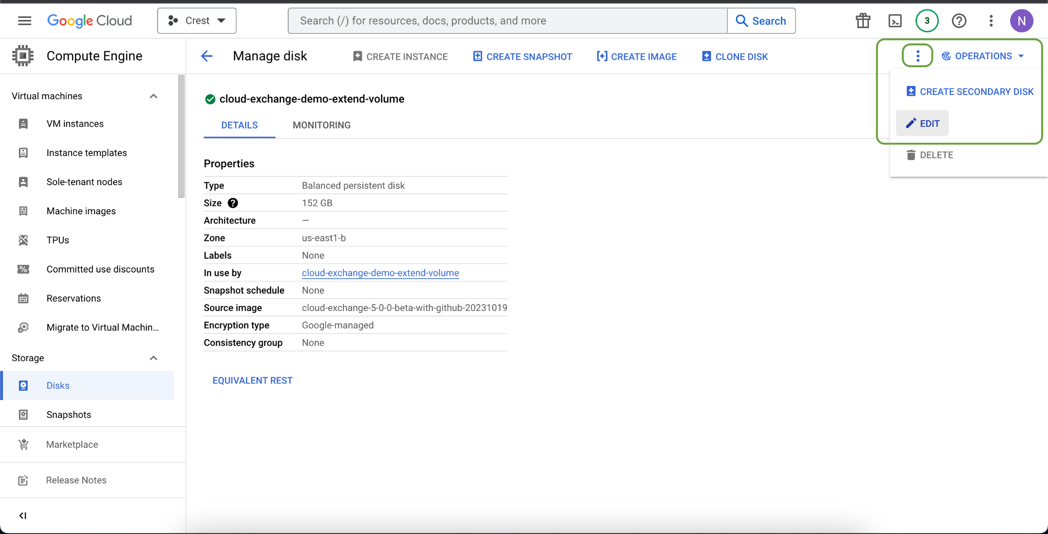
Task: Click the Reservations calendar icon
Action: coord(23,299)
